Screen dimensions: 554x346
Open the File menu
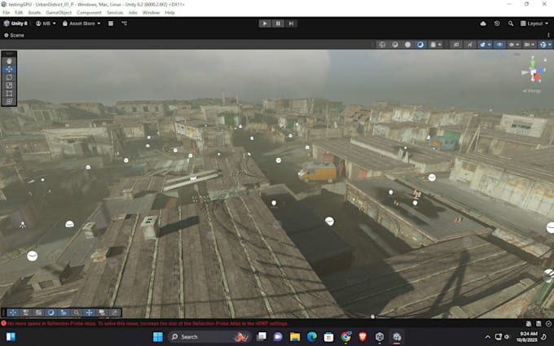pyautogui.click(x=7, y=12)
